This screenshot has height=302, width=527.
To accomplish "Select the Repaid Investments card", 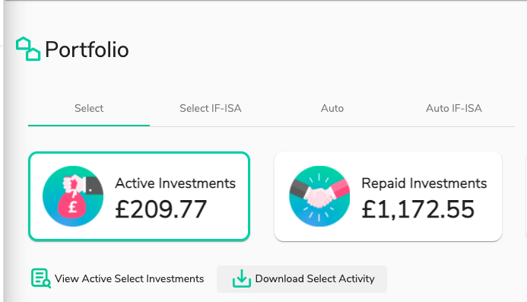I will tap(388, 196).
